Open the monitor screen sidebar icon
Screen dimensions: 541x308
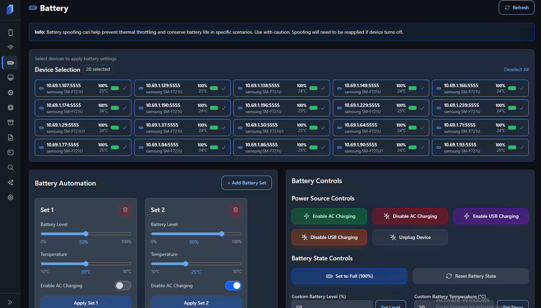coord(11,78)
